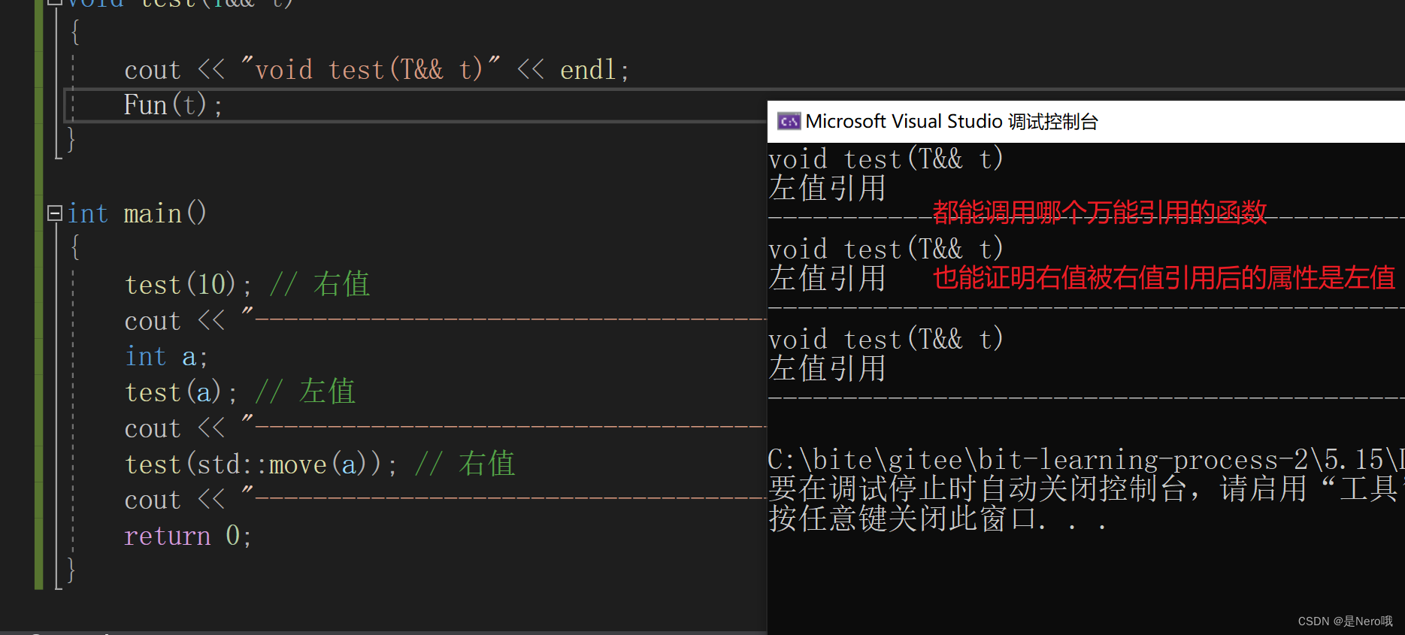Click the return 0; statement
Image resolution: width=1405 pixels, height=635 pixels.
pos(188,536)
